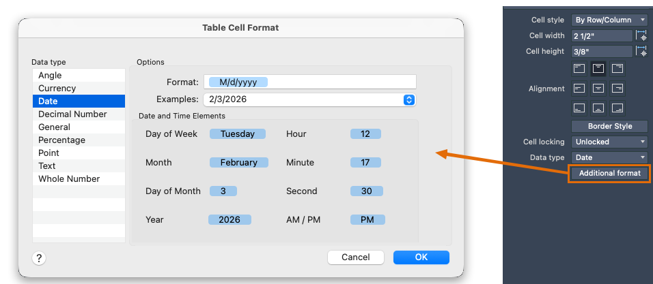The width and height of the screenshot is (653, 284).
Task: Click OK in Table Cell Format
Action: coord(421,257)
